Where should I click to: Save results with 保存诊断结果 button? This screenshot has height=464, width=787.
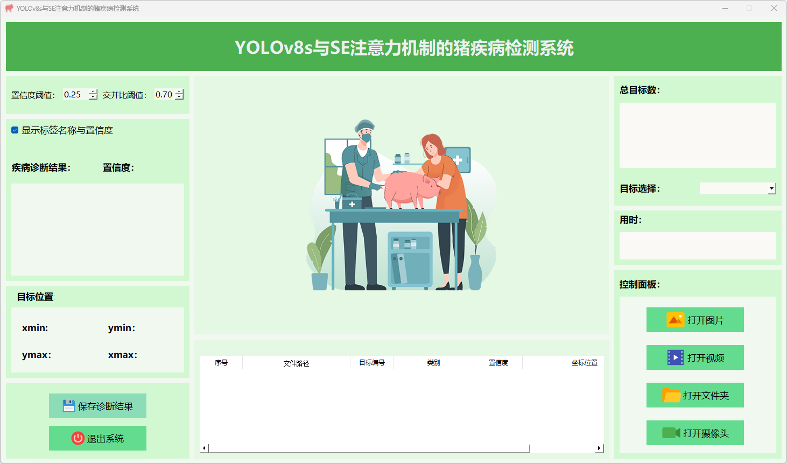(x=97, y=406)
